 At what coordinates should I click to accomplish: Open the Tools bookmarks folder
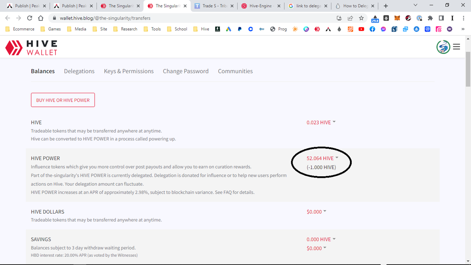(152, 29)
